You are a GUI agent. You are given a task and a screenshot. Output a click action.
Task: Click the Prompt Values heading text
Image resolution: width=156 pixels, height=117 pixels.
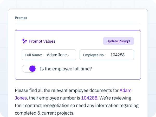tap(42, 41)
